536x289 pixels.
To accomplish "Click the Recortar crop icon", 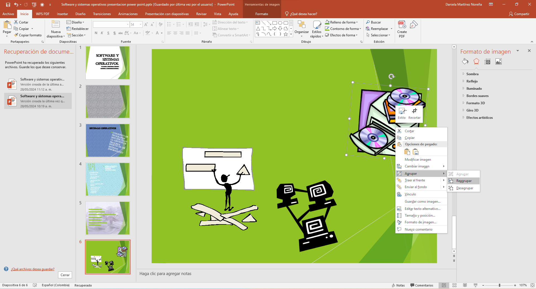I will point(414,111).
